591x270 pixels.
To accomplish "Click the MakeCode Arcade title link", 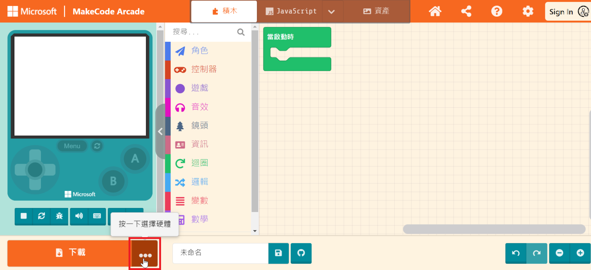I will point(108,11).
